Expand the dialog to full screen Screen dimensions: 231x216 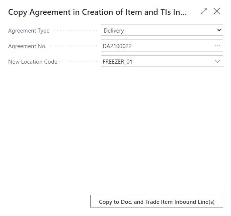[x=204, y=11]
